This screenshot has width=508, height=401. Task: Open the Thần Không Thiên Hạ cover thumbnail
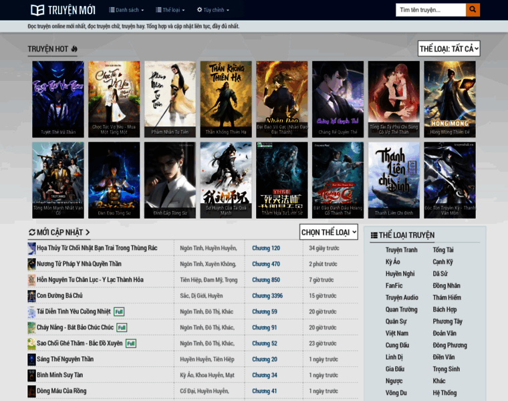[226, 98]
